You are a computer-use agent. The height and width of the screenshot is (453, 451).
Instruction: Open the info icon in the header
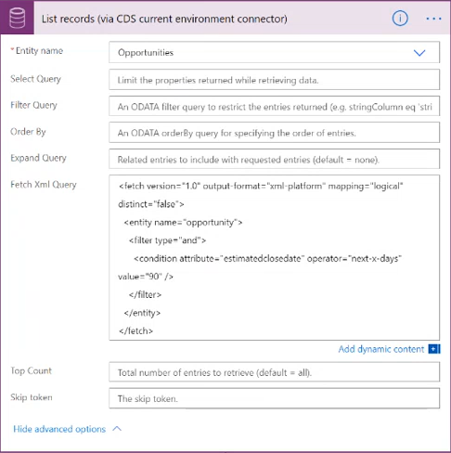coord(400,19)
